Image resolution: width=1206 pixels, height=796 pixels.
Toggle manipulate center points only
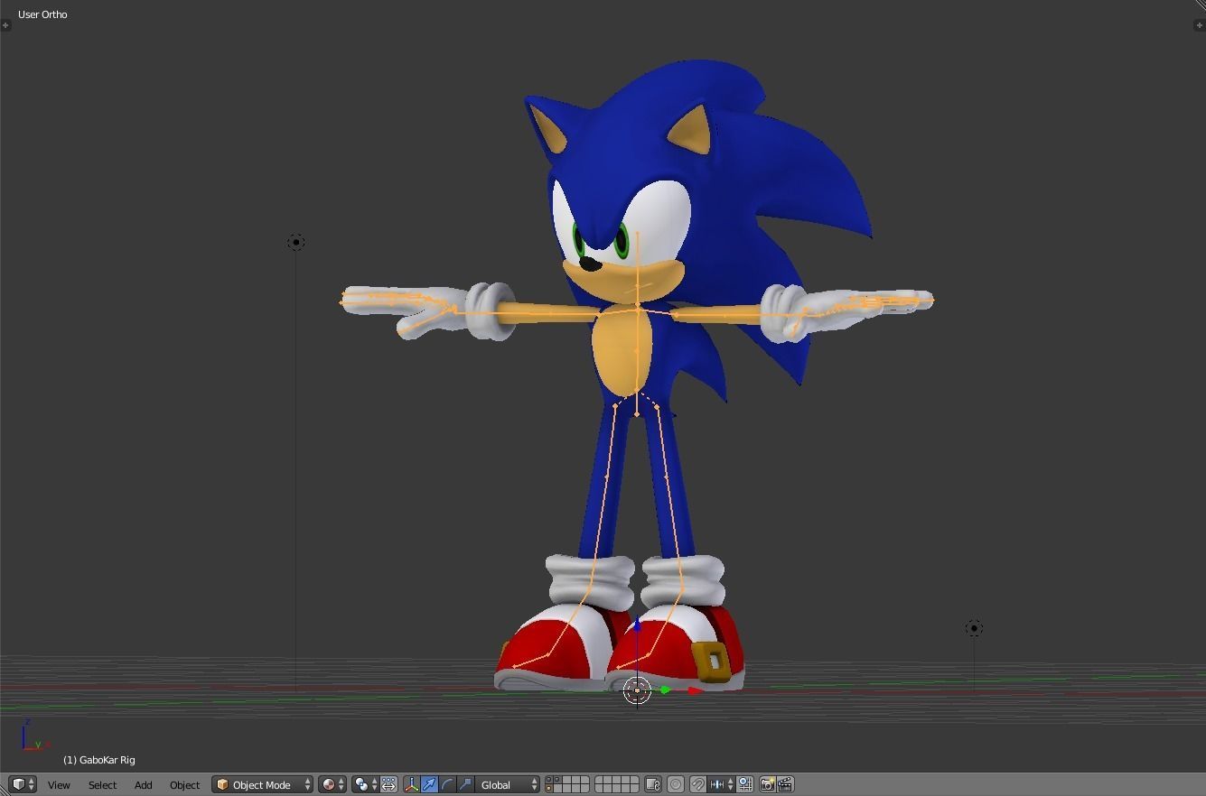click(388, 784)
